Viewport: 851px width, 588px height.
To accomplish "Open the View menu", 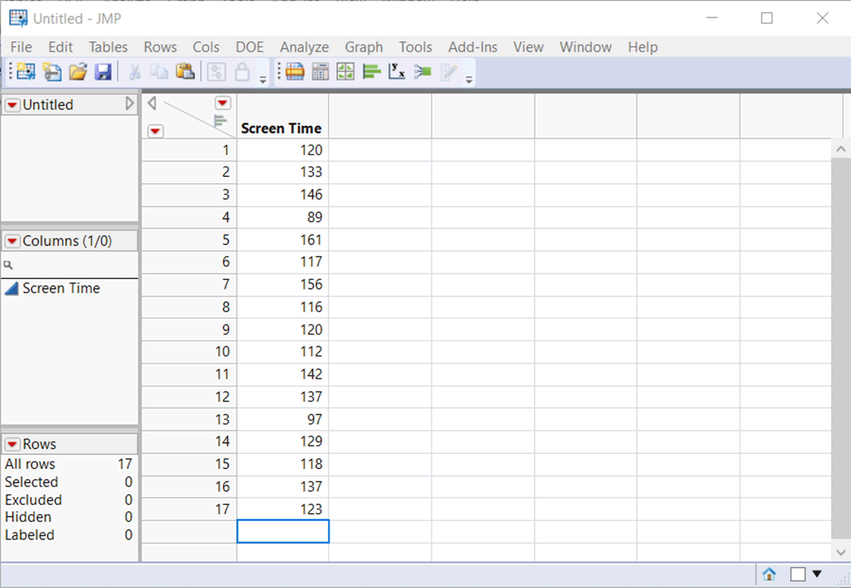I will coord(528,47).
